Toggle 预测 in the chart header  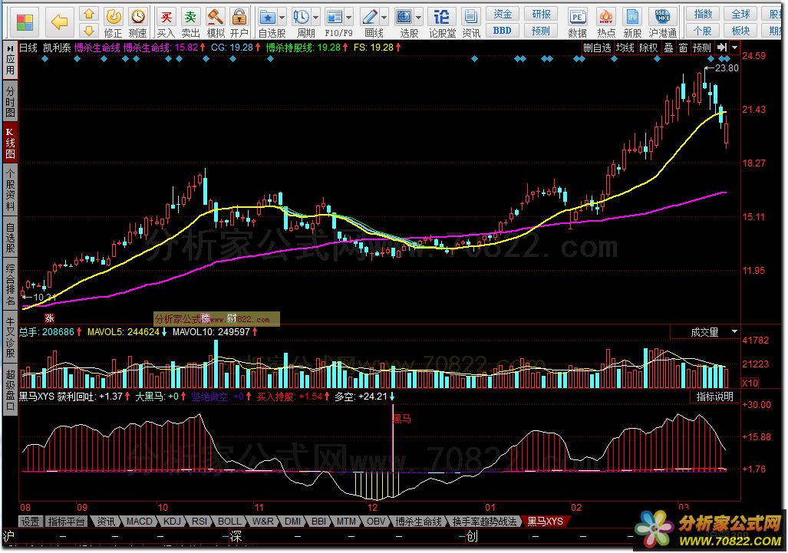[x=701, y=48]
